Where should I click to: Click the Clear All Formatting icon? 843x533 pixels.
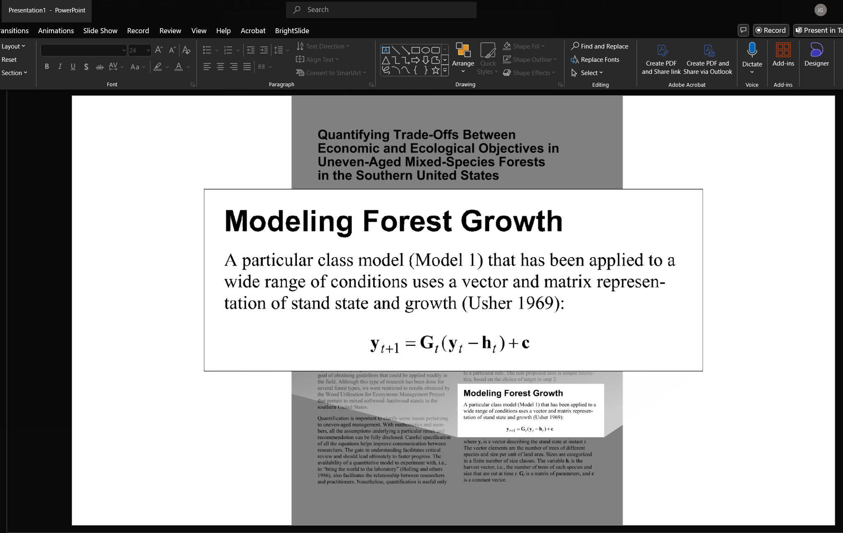187,50
